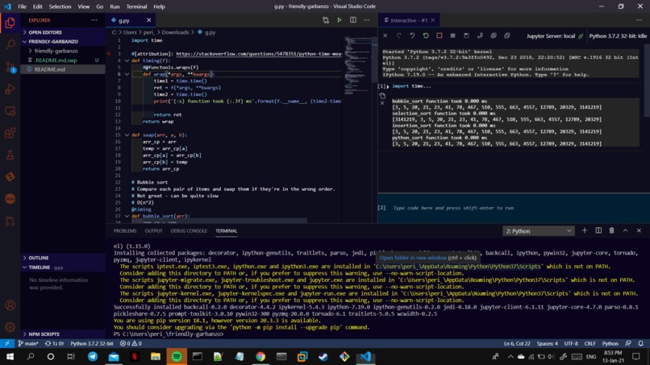Open the Remote Explorer view
The image size is (650, 365).
(x=10, y=111)
